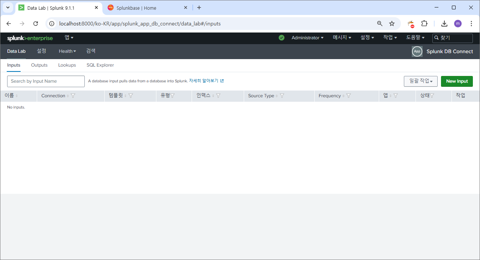Click the Connection column header
The image size is (480, 260).
[53, 96]
